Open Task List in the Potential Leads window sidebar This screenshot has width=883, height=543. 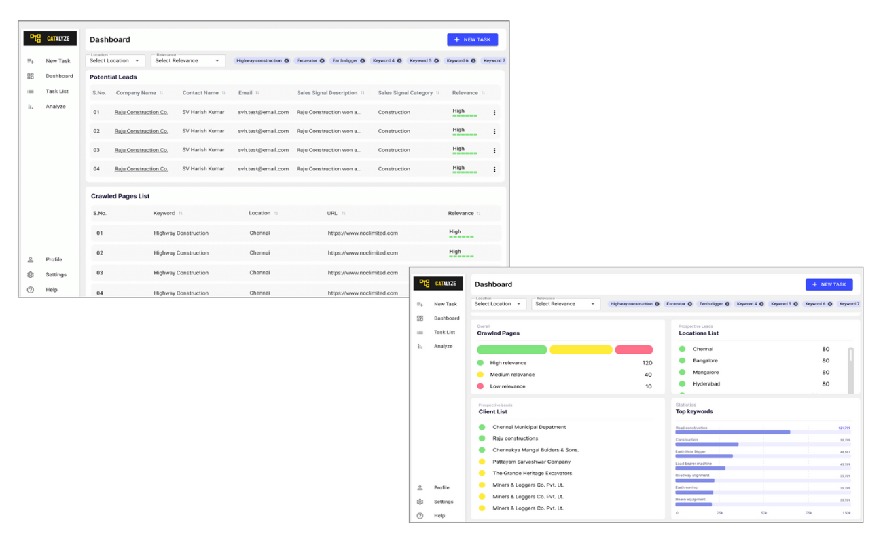56,92
